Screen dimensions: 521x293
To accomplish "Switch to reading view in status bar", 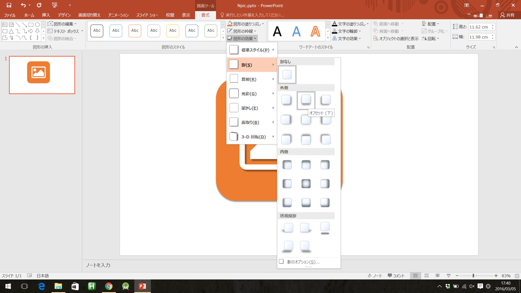I will point(437,276).
